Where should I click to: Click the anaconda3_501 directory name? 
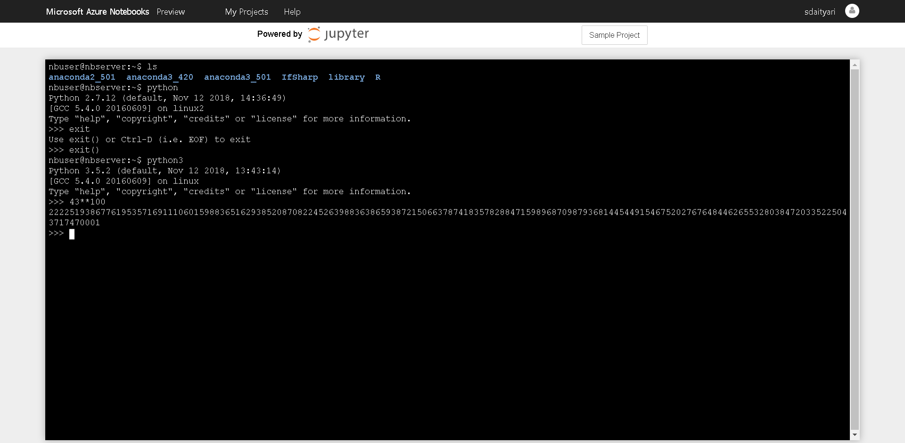238,77
